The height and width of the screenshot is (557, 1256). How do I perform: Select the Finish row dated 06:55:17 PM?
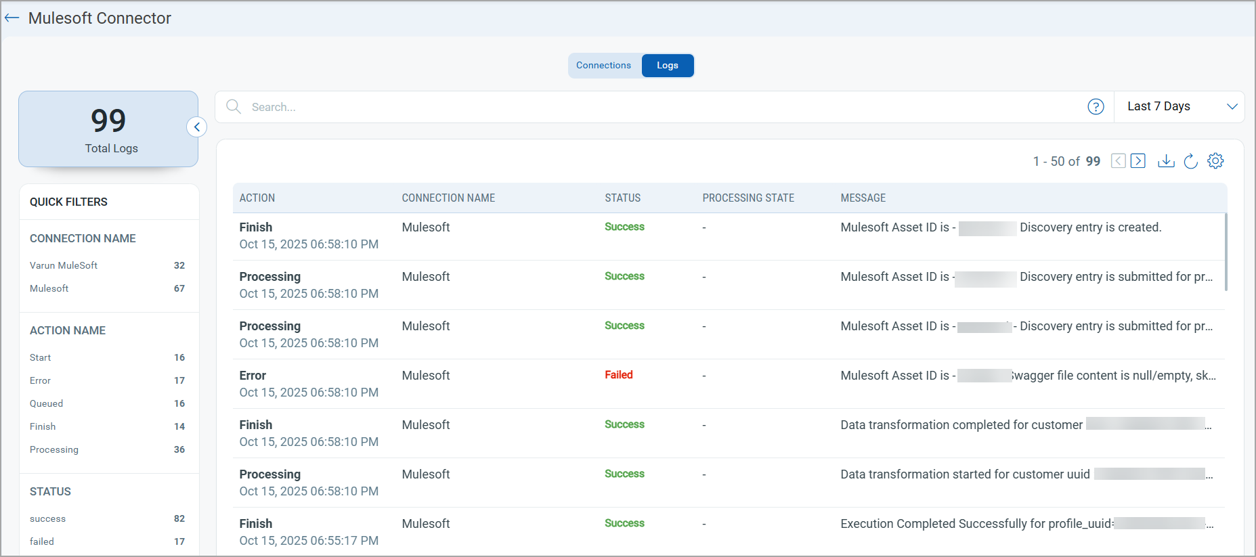[729, 532]
